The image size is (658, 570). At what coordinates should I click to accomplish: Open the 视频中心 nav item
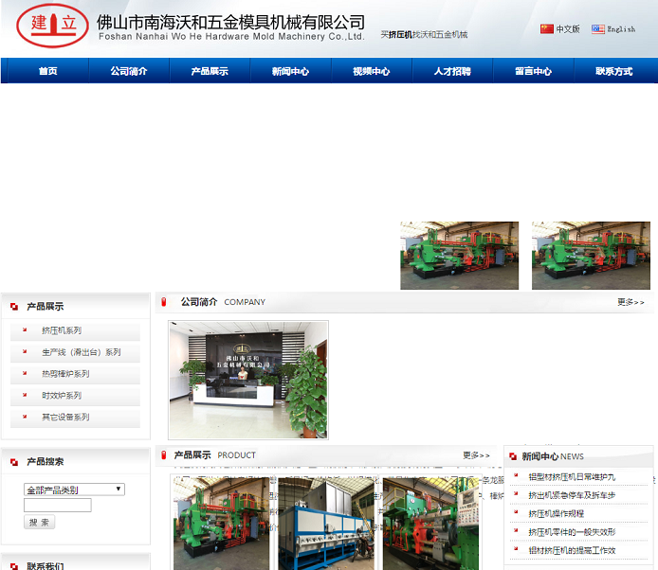click(371, 71)
